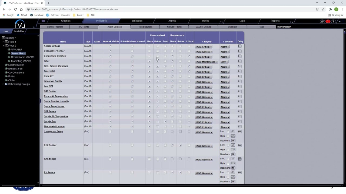The width and height of the screenshot is (346, 194).
Task: Open the Reports dropdown arrow
Action: pos(292,22)
